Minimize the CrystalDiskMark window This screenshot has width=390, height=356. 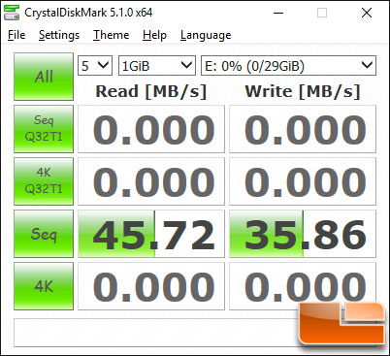pos(278,13)
